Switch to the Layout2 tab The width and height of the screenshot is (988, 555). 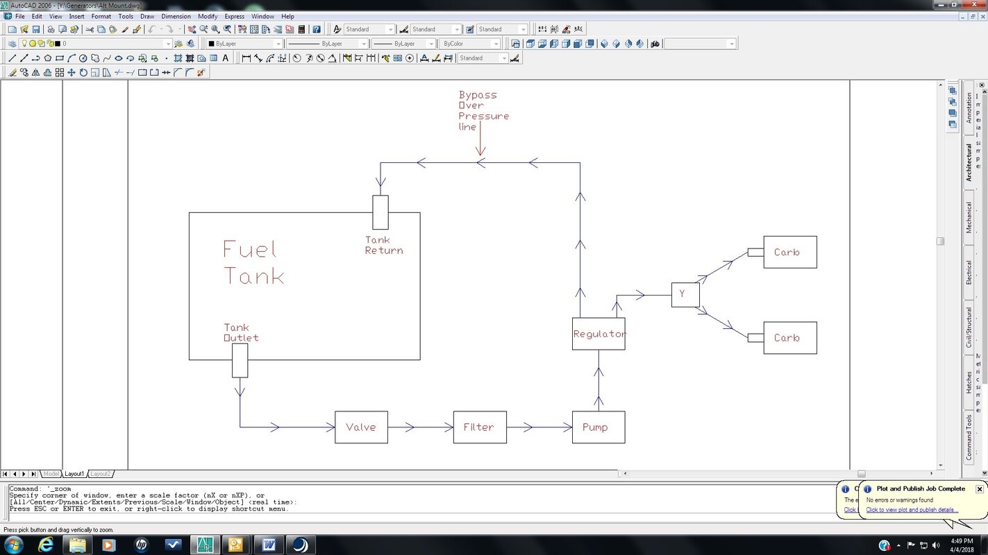point(100,474)
